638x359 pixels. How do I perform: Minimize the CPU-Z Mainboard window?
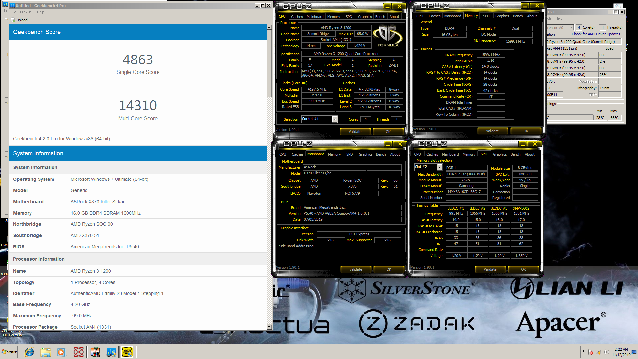(388, 144)
